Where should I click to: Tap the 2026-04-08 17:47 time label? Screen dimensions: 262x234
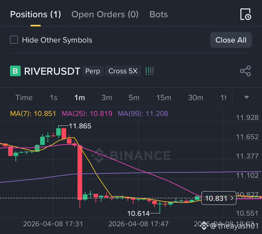(138, 224)
